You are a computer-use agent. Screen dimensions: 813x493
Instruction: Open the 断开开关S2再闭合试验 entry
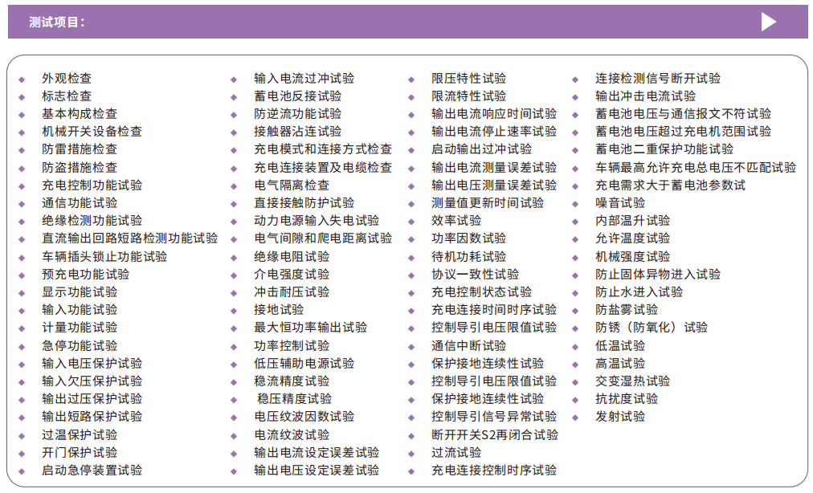coord(494,435)
